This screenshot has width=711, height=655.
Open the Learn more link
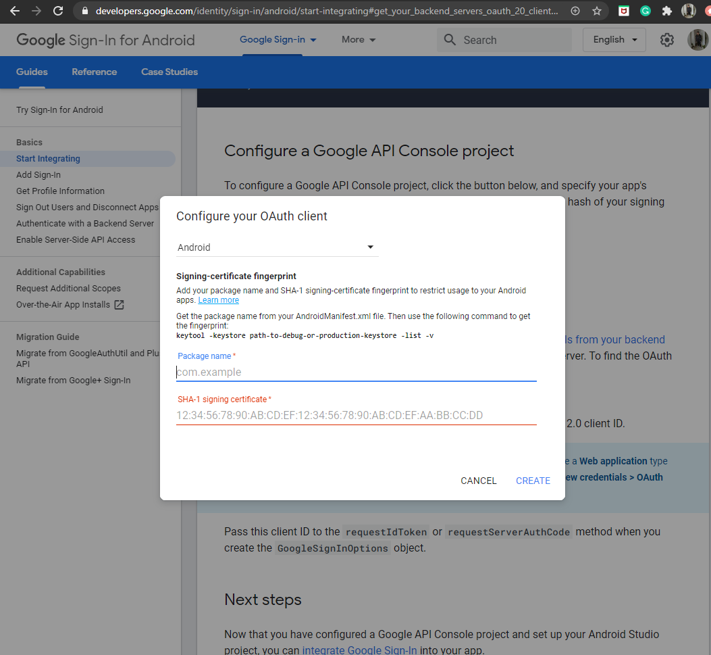pyautogui.click(x=218, y=299)
